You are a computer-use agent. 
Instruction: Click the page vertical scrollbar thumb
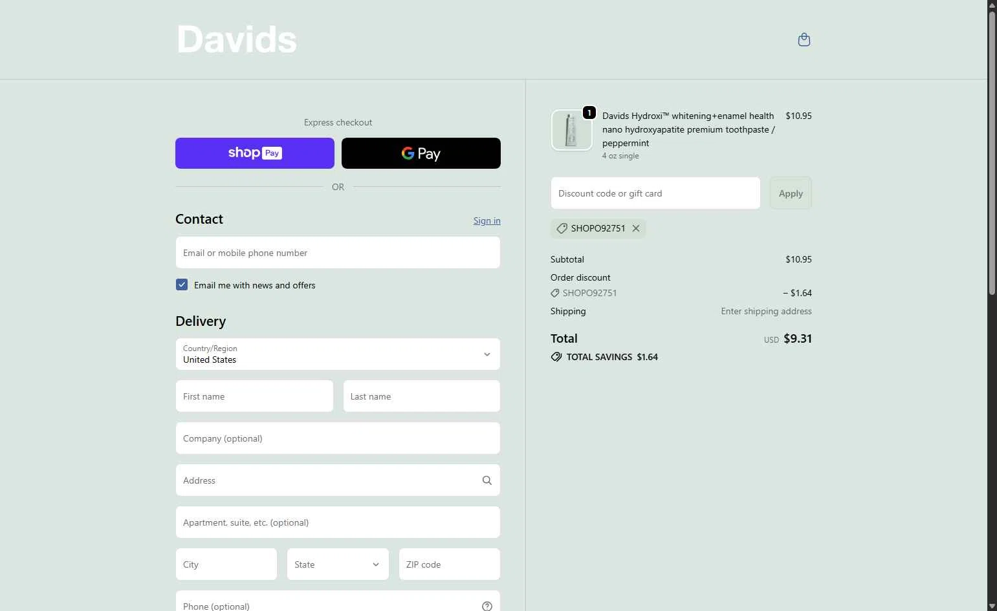click(992, 153)
